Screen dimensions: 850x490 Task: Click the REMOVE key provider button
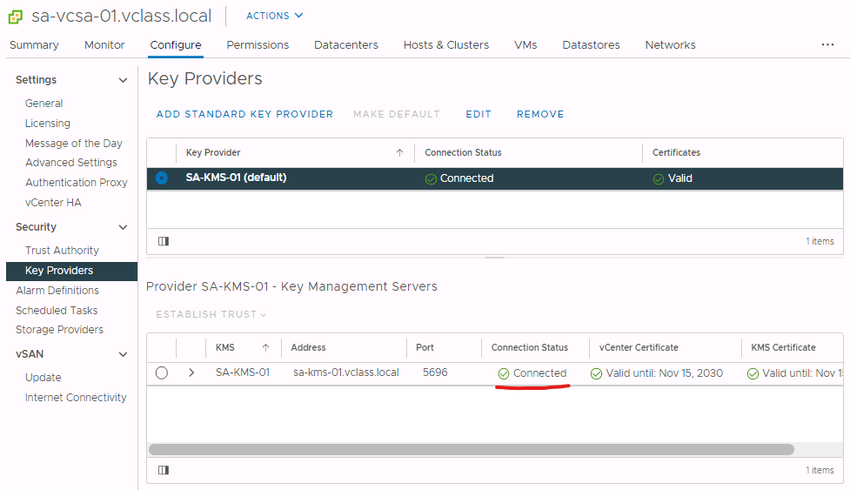point(540,114)
